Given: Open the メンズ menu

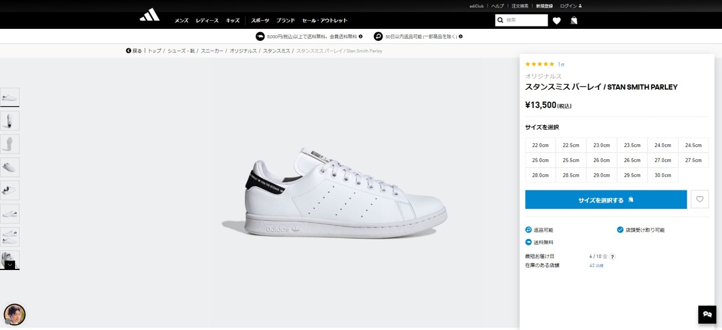Looking at the screenshot, I should [x=181, y=21].
